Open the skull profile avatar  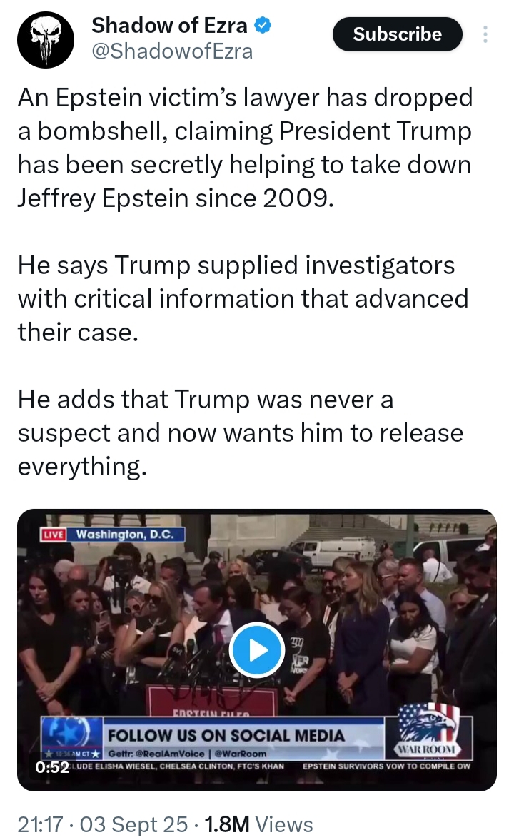[x=45, y=39]
